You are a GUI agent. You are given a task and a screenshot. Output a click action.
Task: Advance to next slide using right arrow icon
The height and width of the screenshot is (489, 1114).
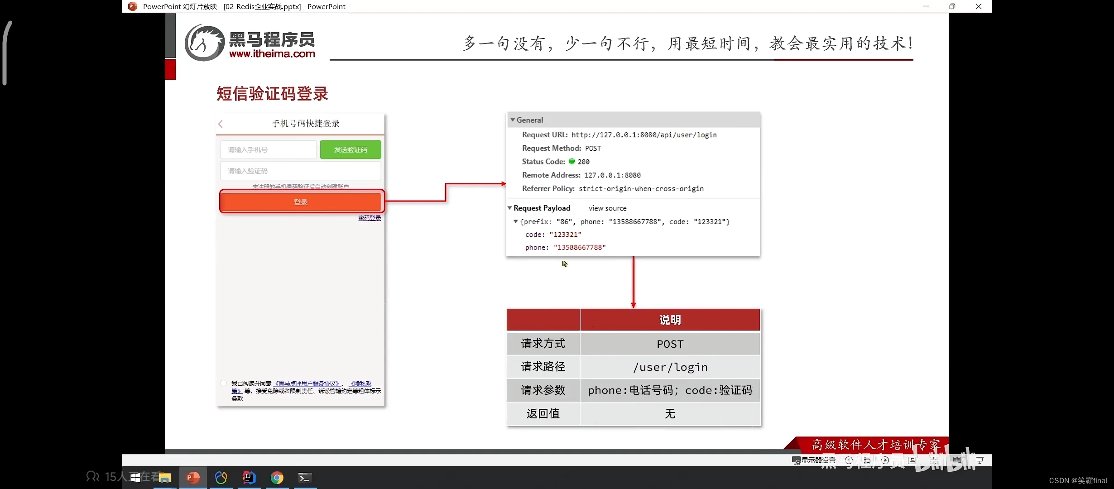click(x=885, y=460)
